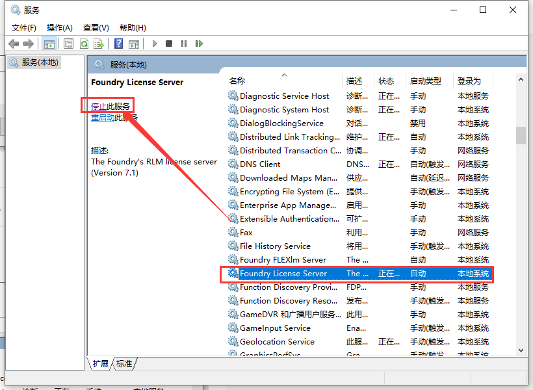Sort services by the 启动类型 column header
Viewport: 533px width, 390px height.
click(425, 81)
